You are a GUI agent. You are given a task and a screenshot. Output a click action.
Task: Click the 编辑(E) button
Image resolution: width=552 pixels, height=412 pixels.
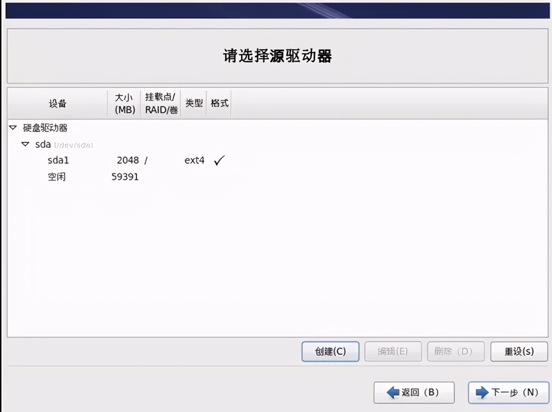point(393,351)
